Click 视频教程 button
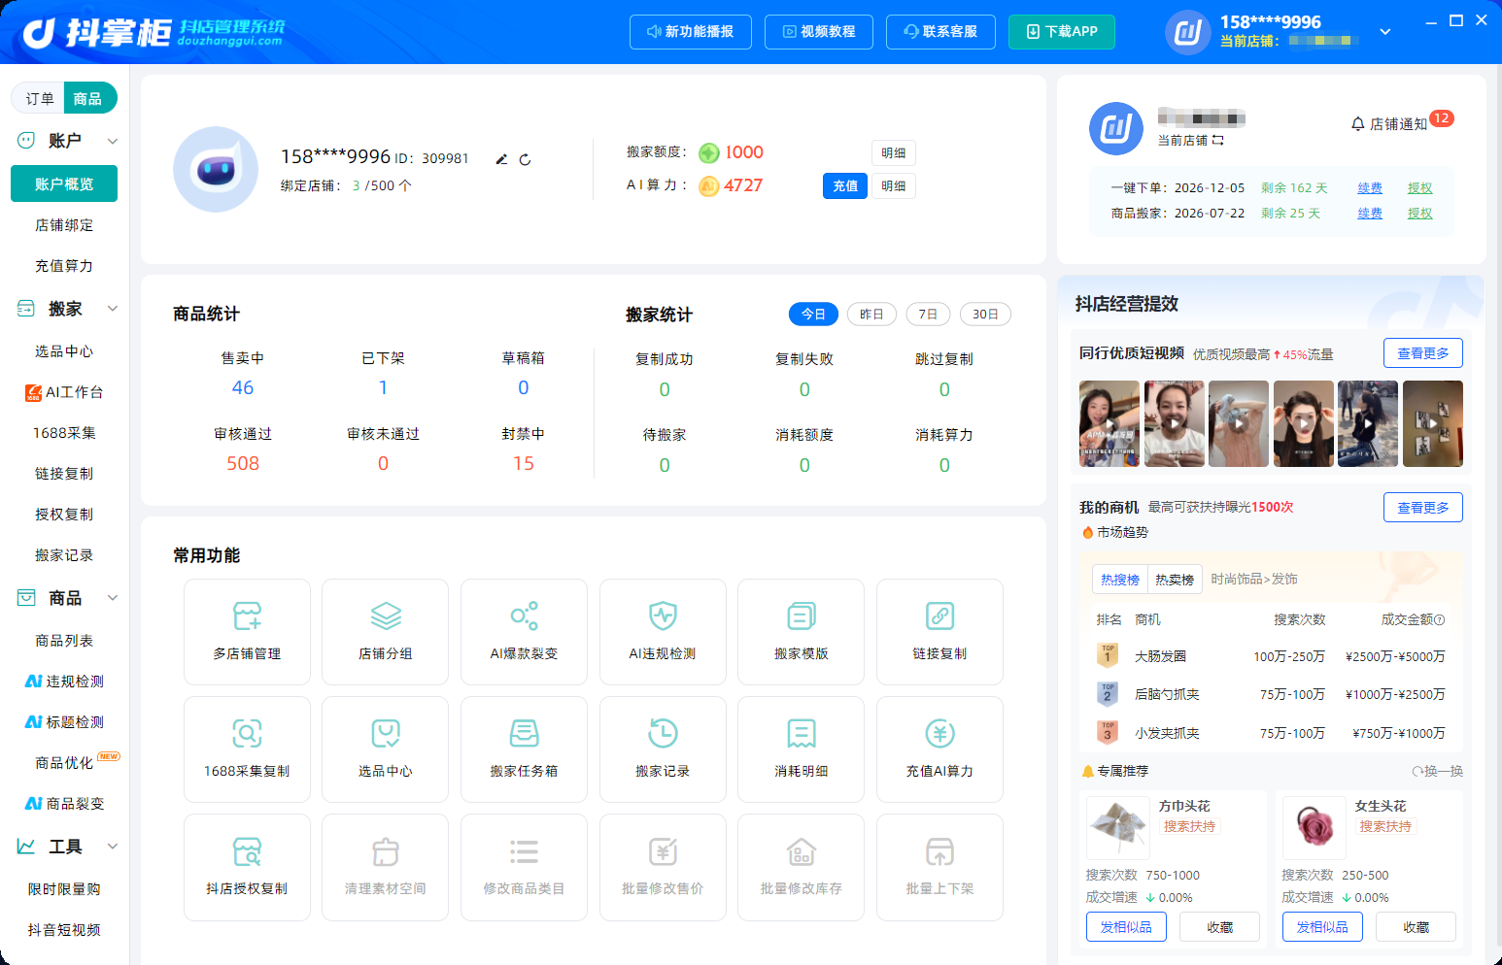The height and width of the screenshot is (965, 1502). click(x=818, y=32)
